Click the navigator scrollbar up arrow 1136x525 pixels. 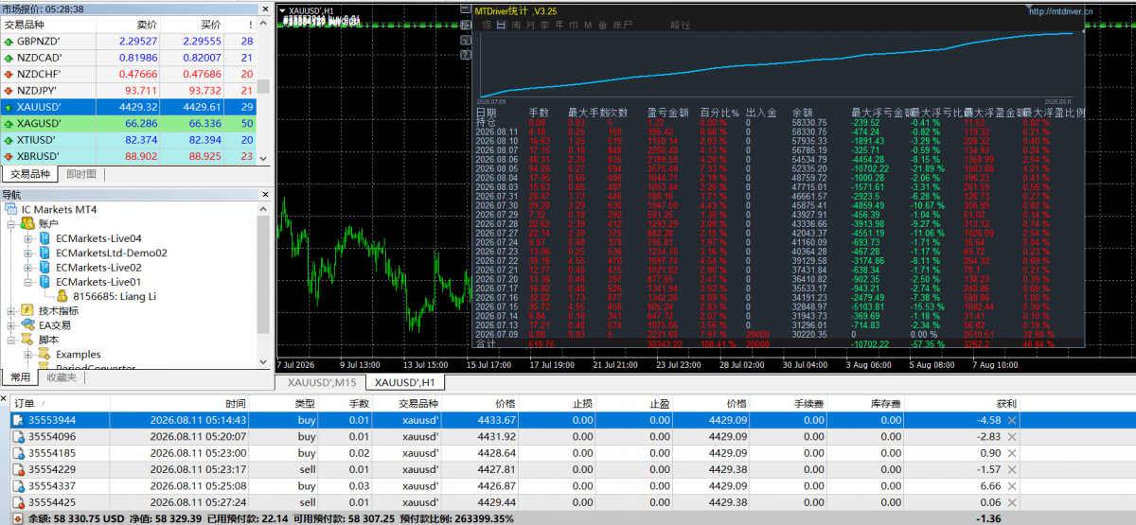click(x=263, y=209)
